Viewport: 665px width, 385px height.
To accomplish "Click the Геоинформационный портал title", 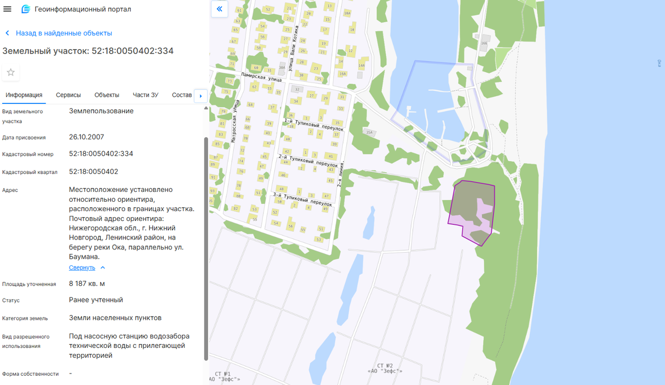I will coord(83,9).
